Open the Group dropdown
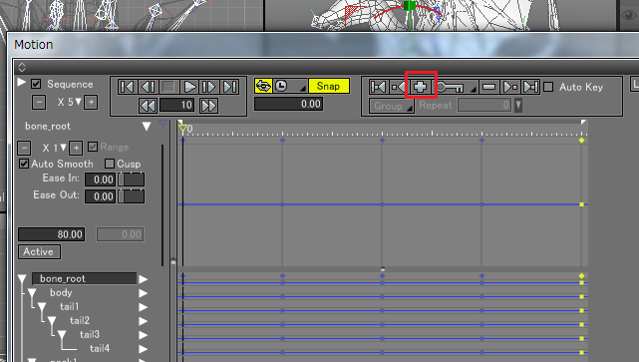 392,106
